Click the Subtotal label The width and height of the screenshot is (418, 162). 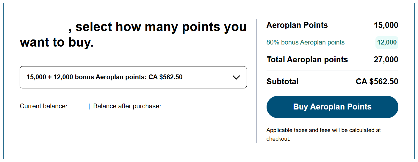282,82
